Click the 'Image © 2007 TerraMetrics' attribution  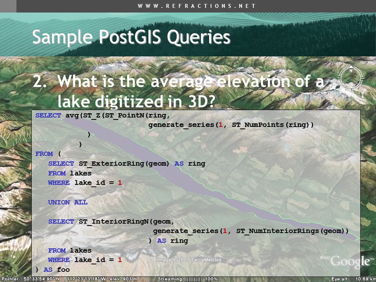189,260
